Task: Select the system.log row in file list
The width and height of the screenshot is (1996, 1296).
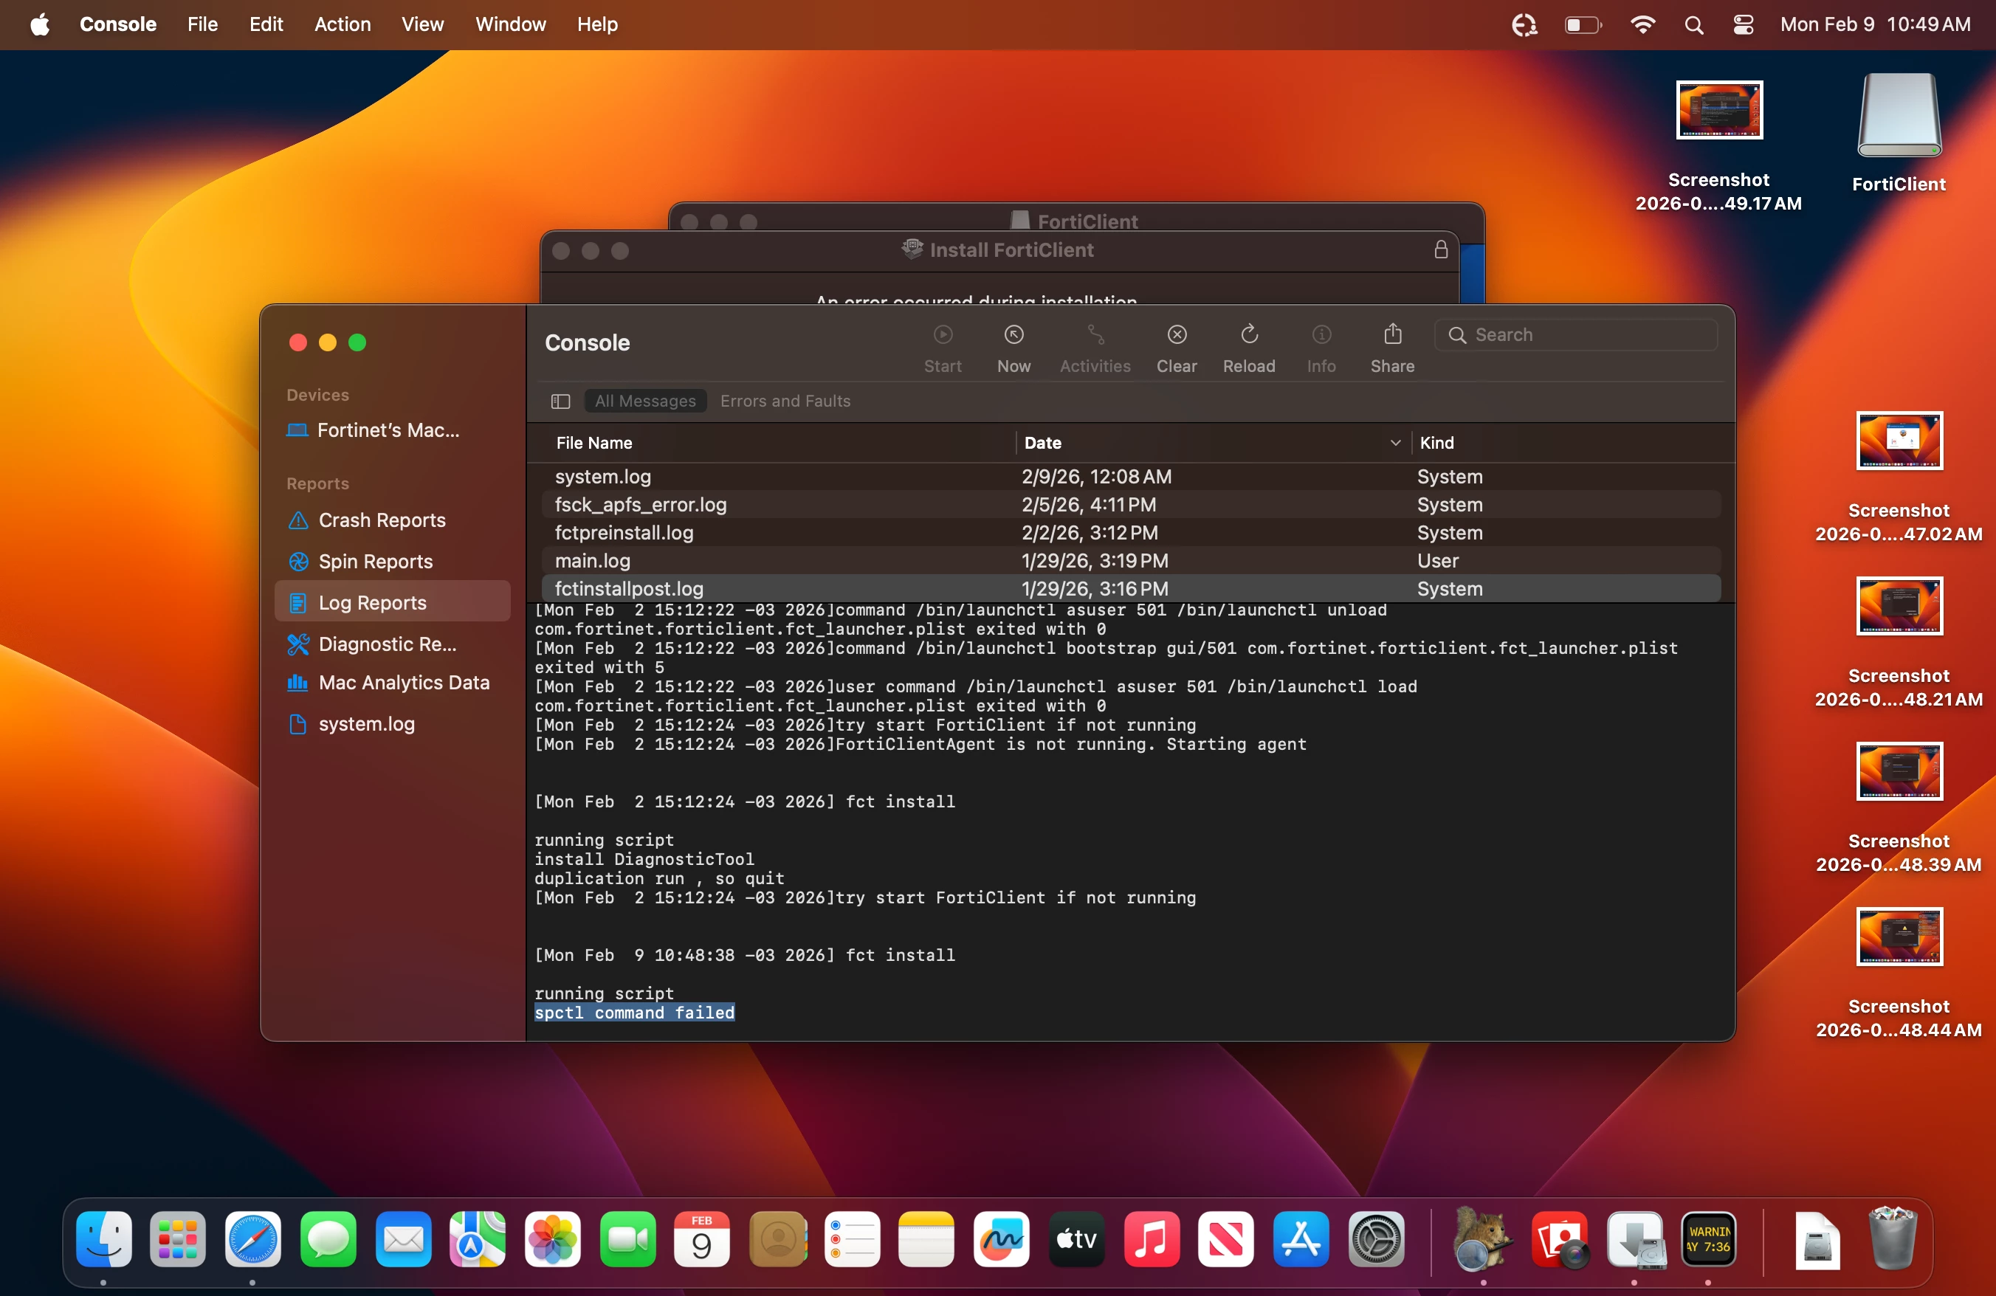Action: pos(1132,477)
